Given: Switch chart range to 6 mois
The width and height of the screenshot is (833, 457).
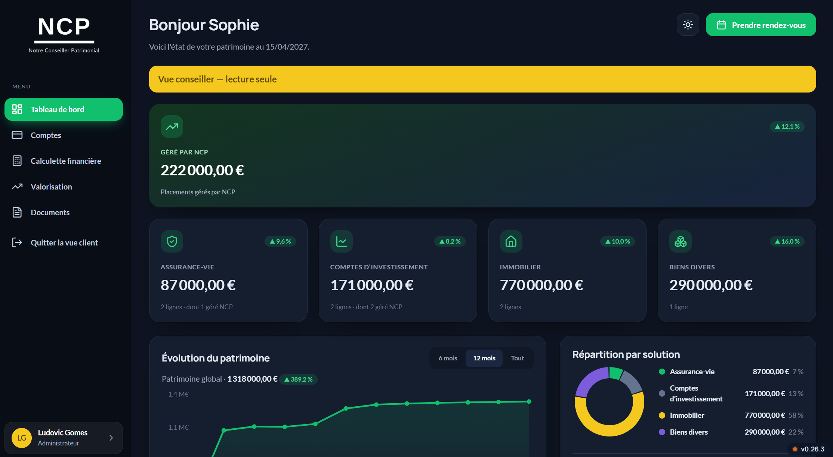Looking at the screenshot, I should [448, 358].
